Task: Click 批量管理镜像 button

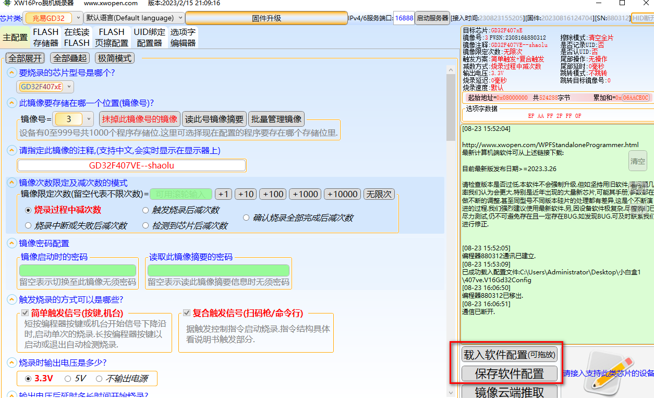Action: pos(276,119)
